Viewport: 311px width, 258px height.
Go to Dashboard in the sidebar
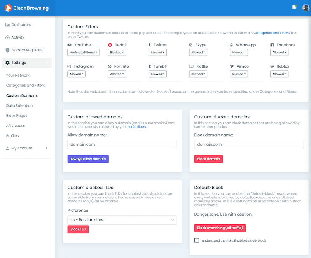coord(21,25)
